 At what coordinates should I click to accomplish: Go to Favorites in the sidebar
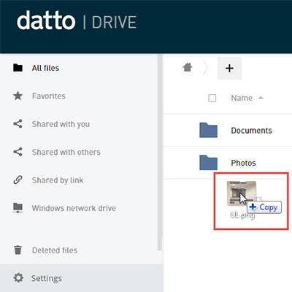coord(49,96)
